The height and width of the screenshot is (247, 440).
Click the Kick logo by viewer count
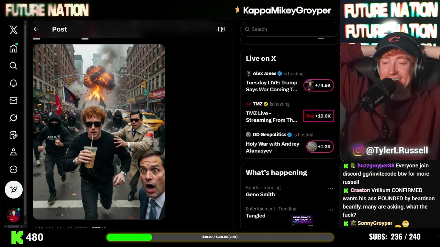click(17, 237)
